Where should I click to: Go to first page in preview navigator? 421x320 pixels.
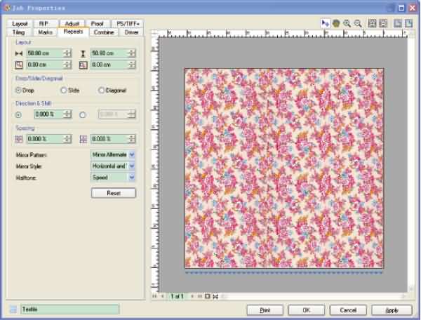coord(155,296)
